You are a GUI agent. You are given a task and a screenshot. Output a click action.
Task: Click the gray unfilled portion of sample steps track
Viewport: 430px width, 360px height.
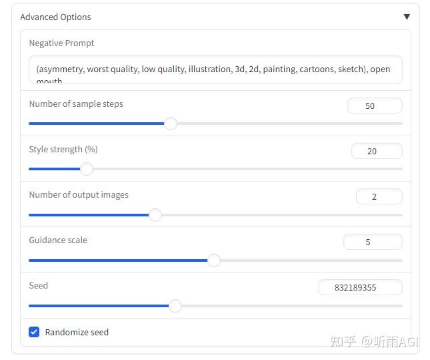tap(289, 124)
